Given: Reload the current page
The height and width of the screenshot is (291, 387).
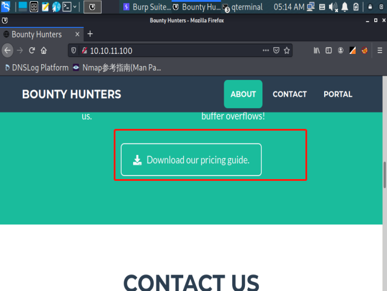Looking at the screenshot, I should (x=31, y=51).
